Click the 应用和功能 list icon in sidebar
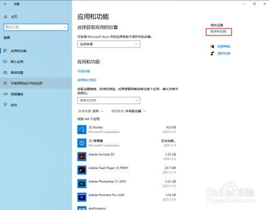 (x=5, y=51)
